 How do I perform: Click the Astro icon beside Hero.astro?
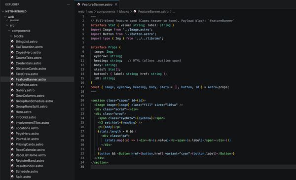pyautogui.click(x=12, y=111)
